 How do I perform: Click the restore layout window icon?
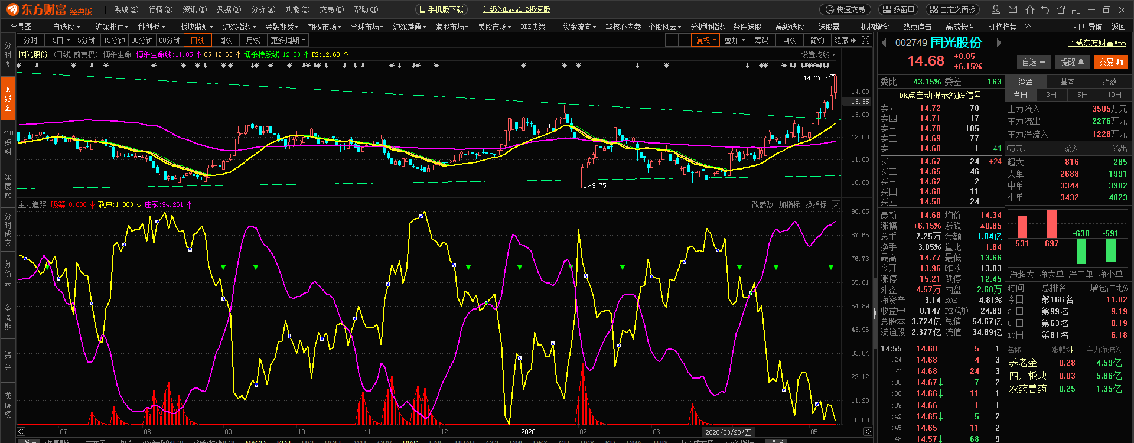[1076, 9]
